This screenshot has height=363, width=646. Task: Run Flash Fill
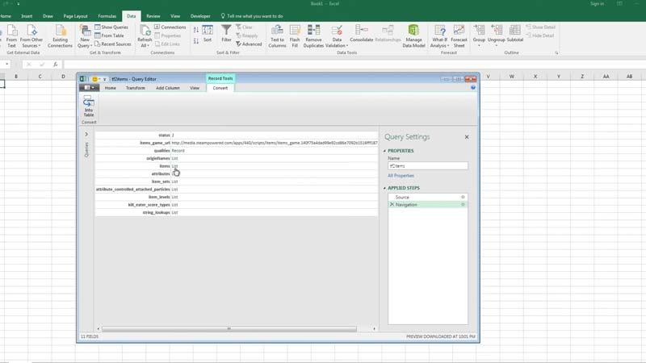click(x=295, y=36)
